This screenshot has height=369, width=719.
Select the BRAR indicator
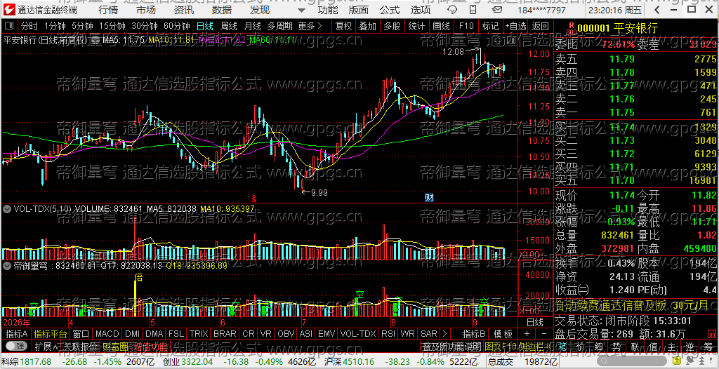pyautogui.click(x=225, y=334)
